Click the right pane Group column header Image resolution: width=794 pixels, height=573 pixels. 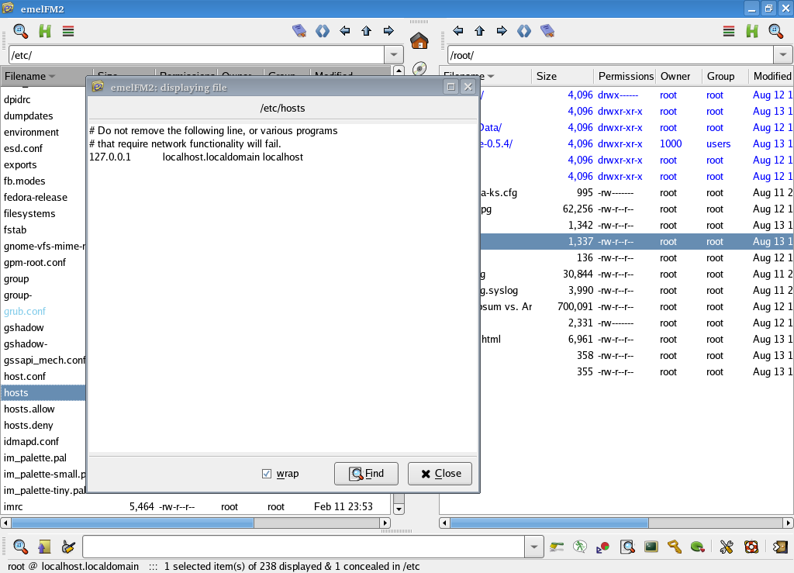tap(725, 77)
